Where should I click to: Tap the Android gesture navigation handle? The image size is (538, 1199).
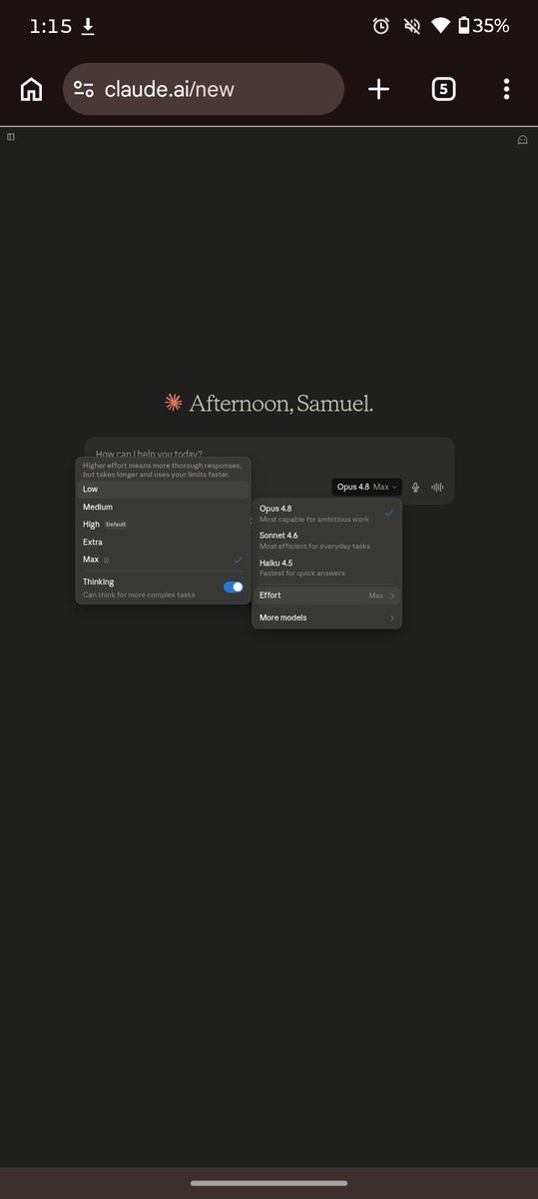click(x=269, y=1183)
